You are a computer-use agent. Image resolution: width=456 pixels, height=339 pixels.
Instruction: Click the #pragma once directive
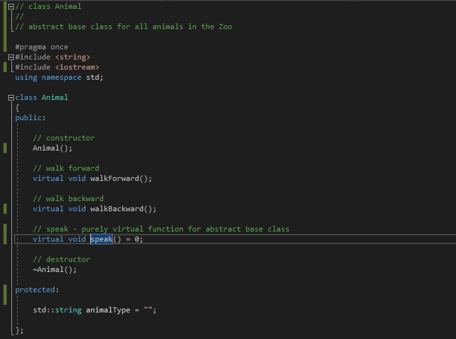point(42,47)
